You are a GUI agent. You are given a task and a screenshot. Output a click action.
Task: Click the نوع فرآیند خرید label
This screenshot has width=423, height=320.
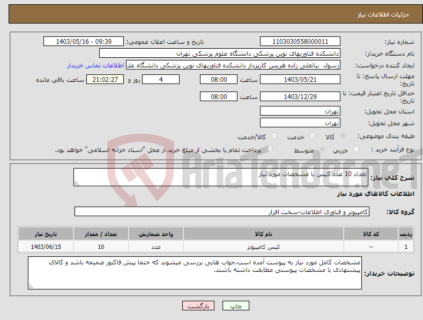pos(393,149)
